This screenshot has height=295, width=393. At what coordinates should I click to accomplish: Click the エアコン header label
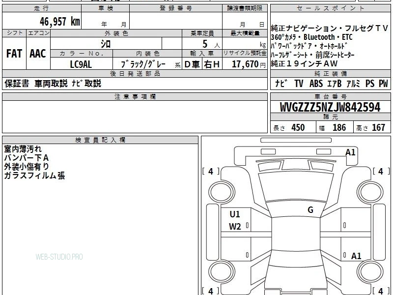[x=38, y=33]
